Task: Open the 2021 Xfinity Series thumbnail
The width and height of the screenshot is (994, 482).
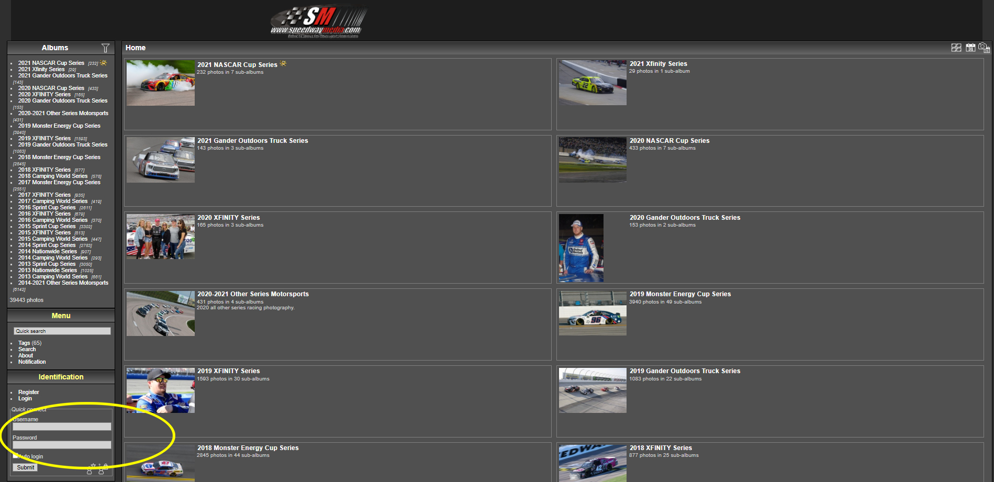Action: tap(593, 83)
